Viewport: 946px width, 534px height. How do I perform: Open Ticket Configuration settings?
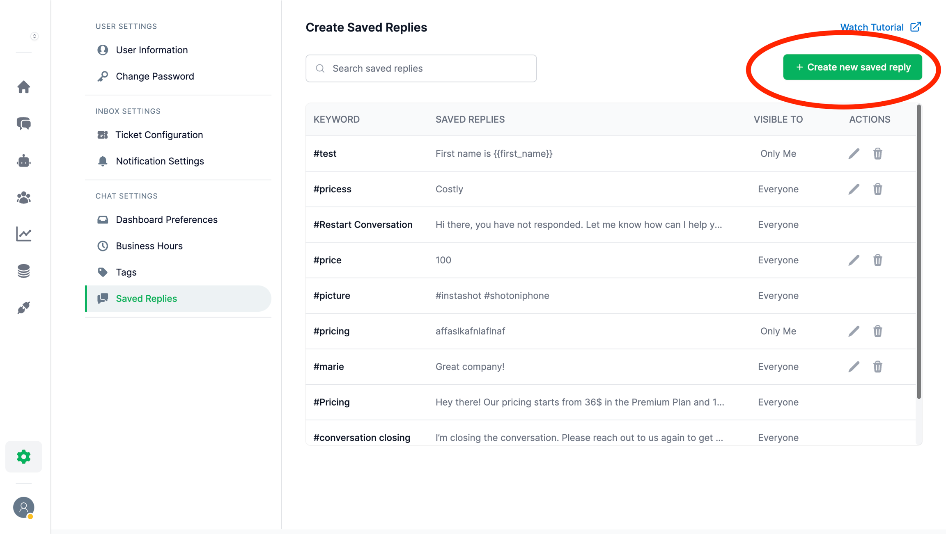click(159, 135)
